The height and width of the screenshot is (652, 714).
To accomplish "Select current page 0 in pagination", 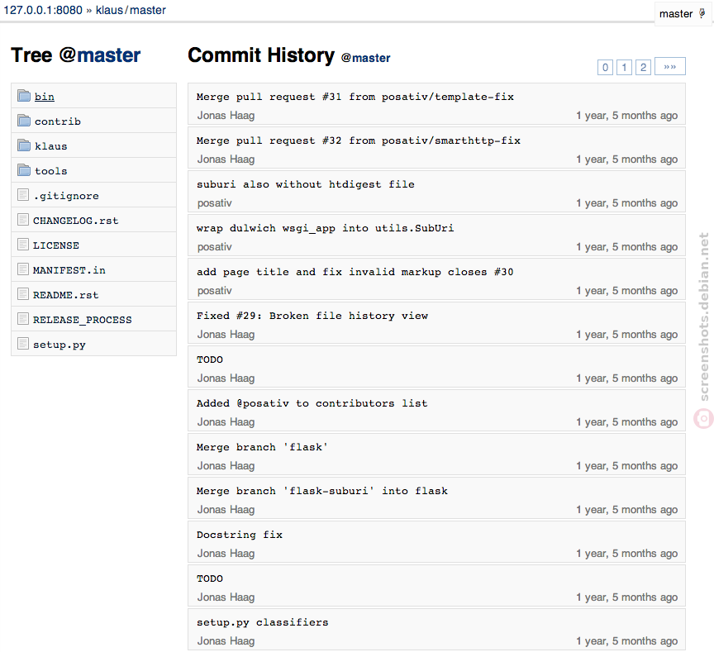I will click(x=605, y=68).
